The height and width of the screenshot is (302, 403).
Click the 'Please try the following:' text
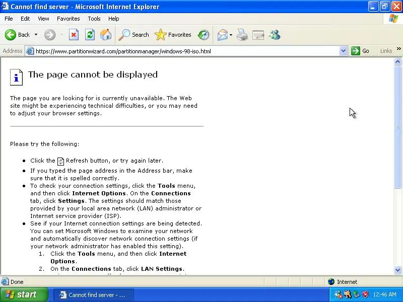coord(45,144)
